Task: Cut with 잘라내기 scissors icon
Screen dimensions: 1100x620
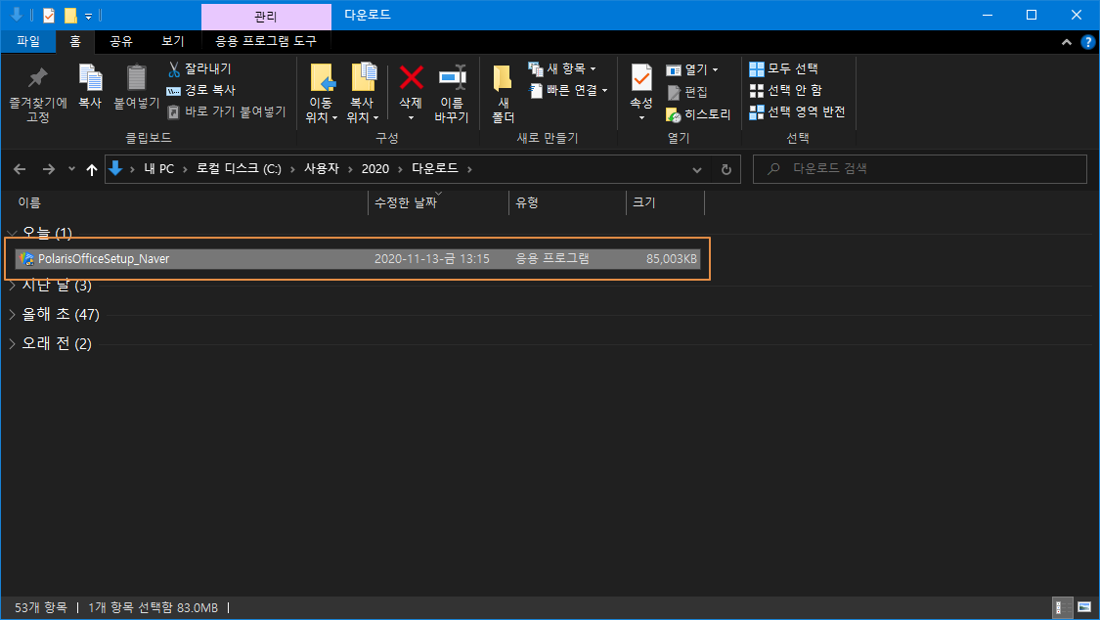Action: coord(199,68)
